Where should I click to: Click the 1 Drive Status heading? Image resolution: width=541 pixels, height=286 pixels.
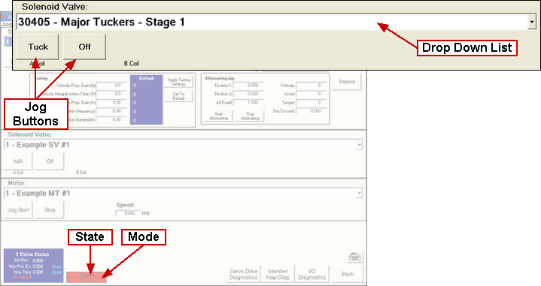(x=32, y=254)
